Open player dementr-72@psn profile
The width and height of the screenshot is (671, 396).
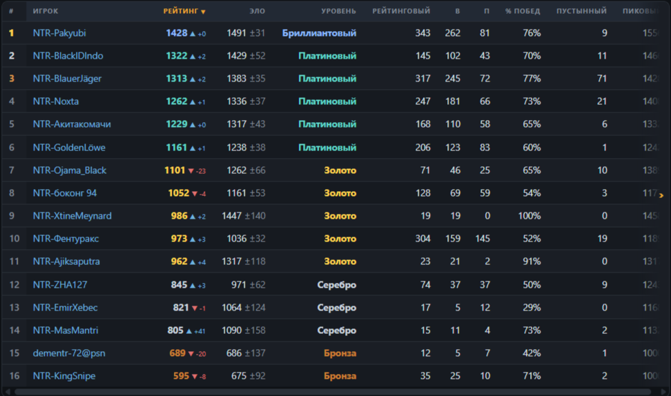69,353
